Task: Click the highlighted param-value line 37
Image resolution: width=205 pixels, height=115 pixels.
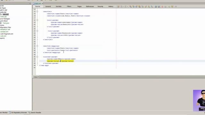Action: click(60, 61)
